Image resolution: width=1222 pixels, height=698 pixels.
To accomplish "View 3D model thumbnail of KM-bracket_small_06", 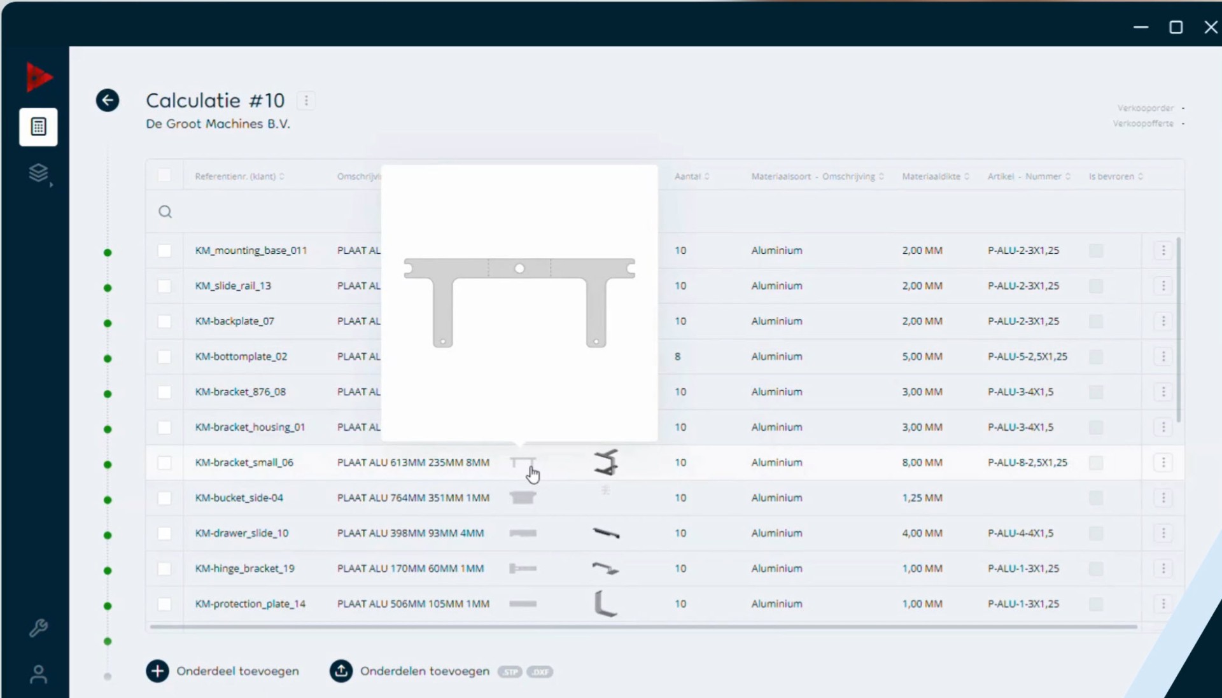I will tap(606, 463).
